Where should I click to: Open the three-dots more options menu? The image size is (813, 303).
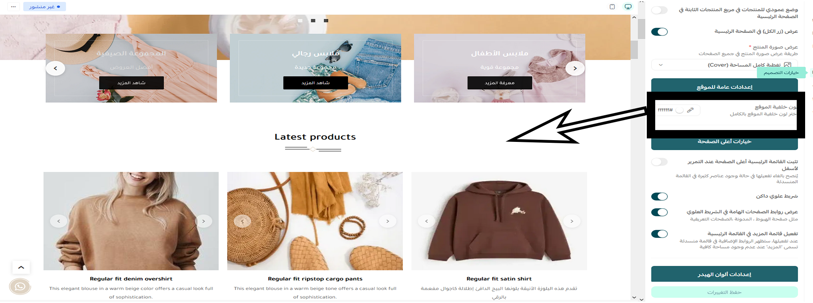(14, 7)
